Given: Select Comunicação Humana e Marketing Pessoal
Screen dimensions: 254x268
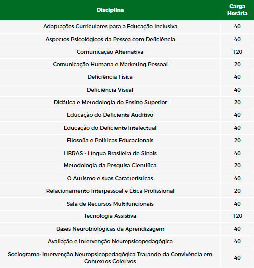Looking at the screenshot, I should click(110, 64).
